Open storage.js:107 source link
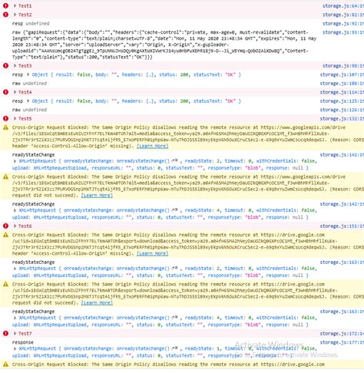The width and height of the screenshot is (364, 373). [342, 74]
